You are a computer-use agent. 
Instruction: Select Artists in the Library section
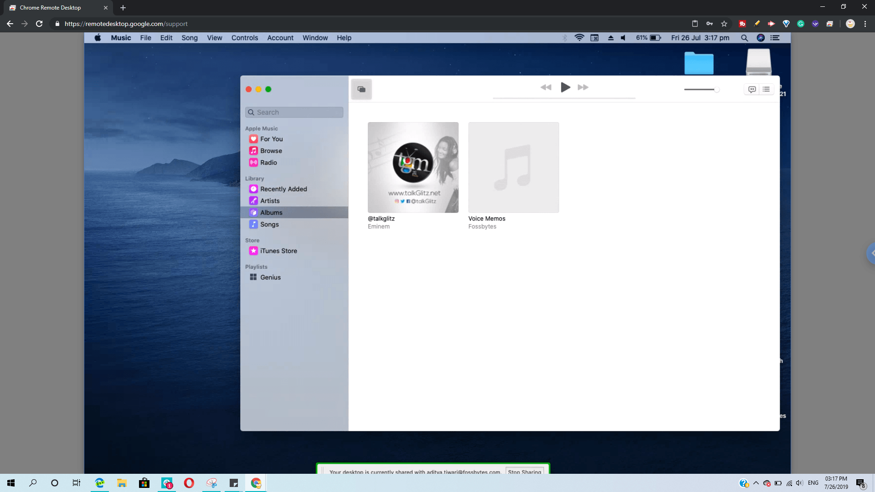[x=270, y=200]
